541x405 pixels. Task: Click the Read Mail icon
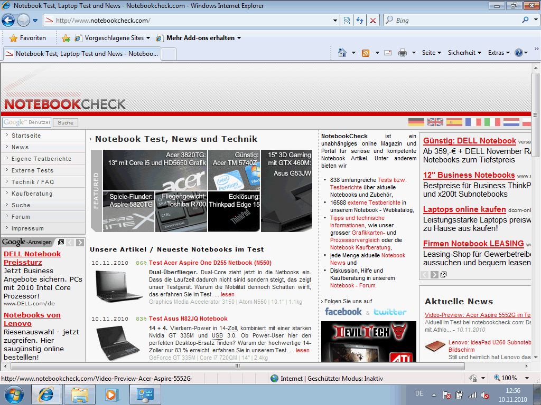pyautogui.click(x=388, y=53)
